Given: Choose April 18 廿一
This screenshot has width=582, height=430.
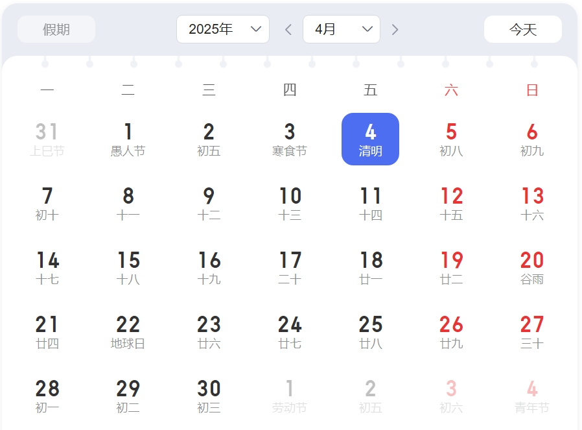Looking at the screenshot, I should [x=371, y=268].
